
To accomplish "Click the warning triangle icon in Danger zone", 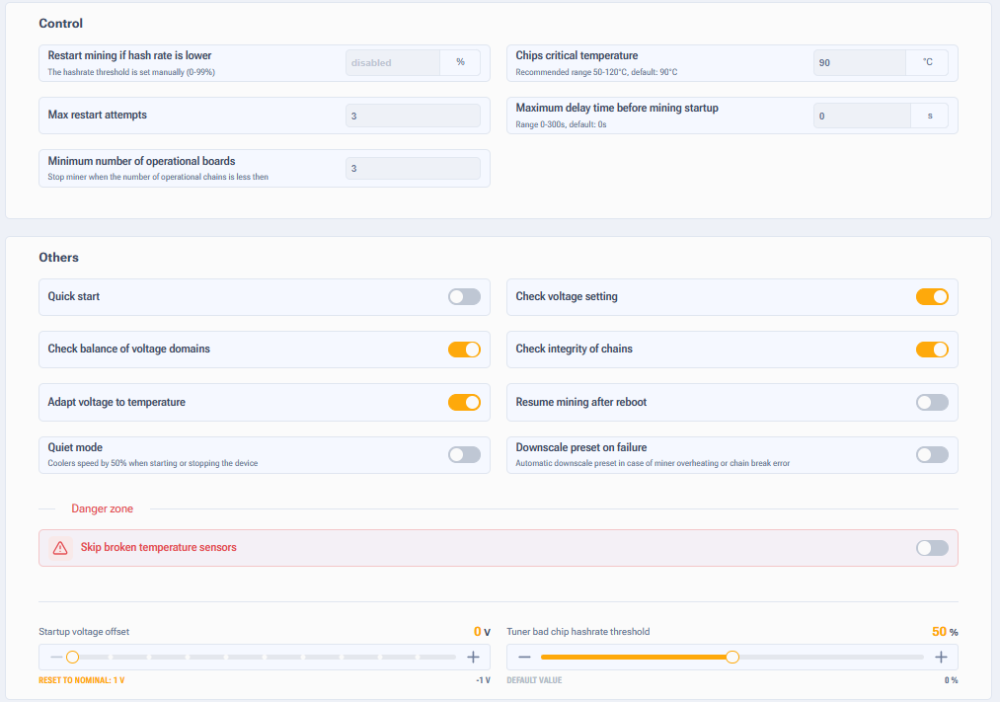I will click(60, 548).
